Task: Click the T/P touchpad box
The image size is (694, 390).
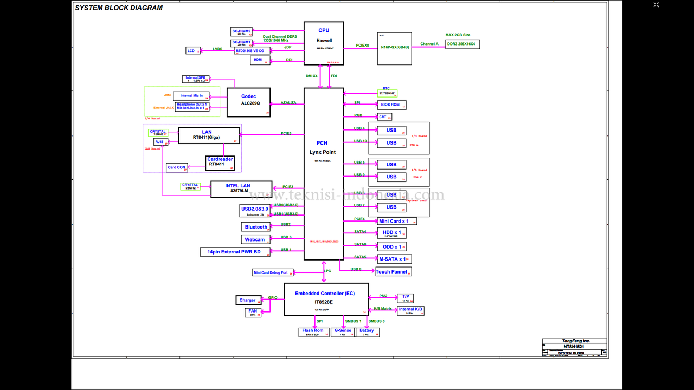Action: pos(406,298)
